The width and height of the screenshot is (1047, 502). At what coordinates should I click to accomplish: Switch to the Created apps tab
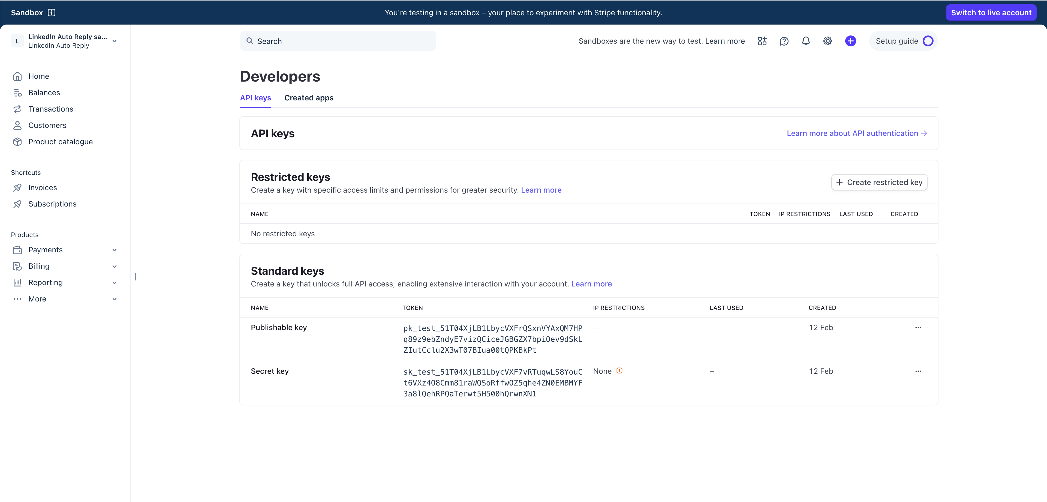pos(308,98)
